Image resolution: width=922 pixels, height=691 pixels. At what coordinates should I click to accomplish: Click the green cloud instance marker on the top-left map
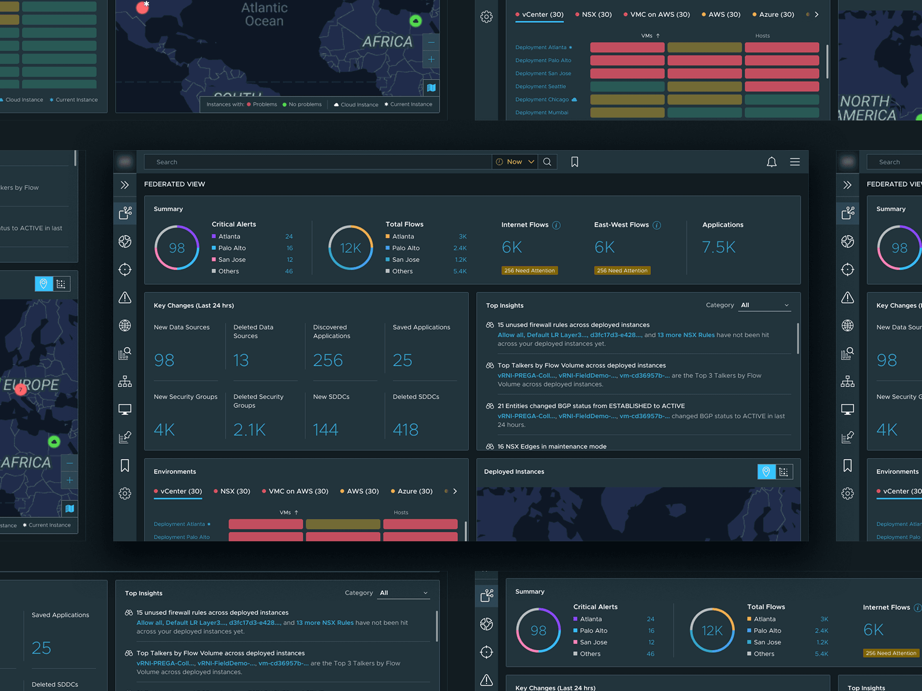tap(415, 21)
